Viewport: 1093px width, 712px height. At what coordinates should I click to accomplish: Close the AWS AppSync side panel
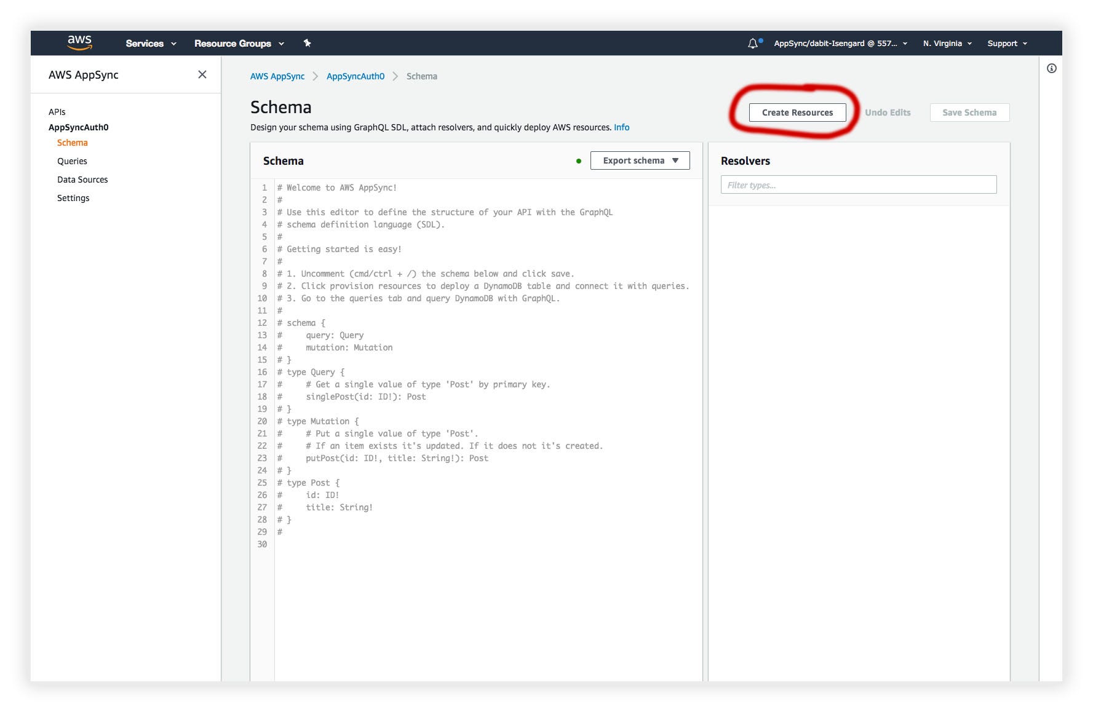[x=202, y=74]
